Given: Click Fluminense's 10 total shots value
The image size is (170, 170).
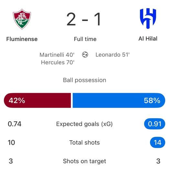Looking at the screenshot, I should pos(11,143).
